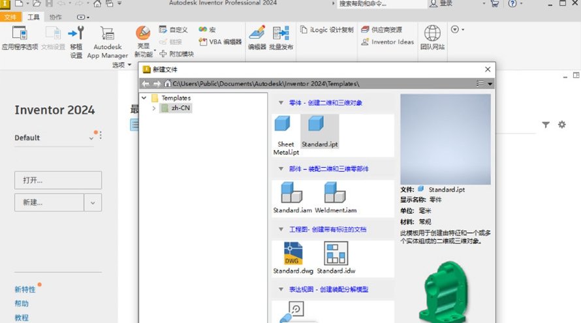Collapse 表达视图 presentation section

click(281, 289)
